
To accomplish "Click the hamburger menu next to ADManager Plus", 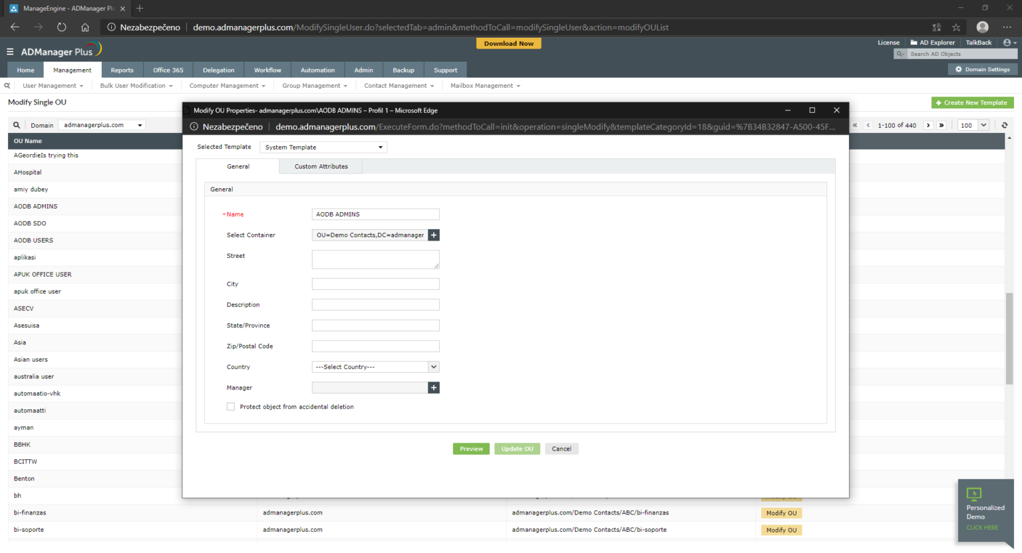I will [x=10, y=52].
